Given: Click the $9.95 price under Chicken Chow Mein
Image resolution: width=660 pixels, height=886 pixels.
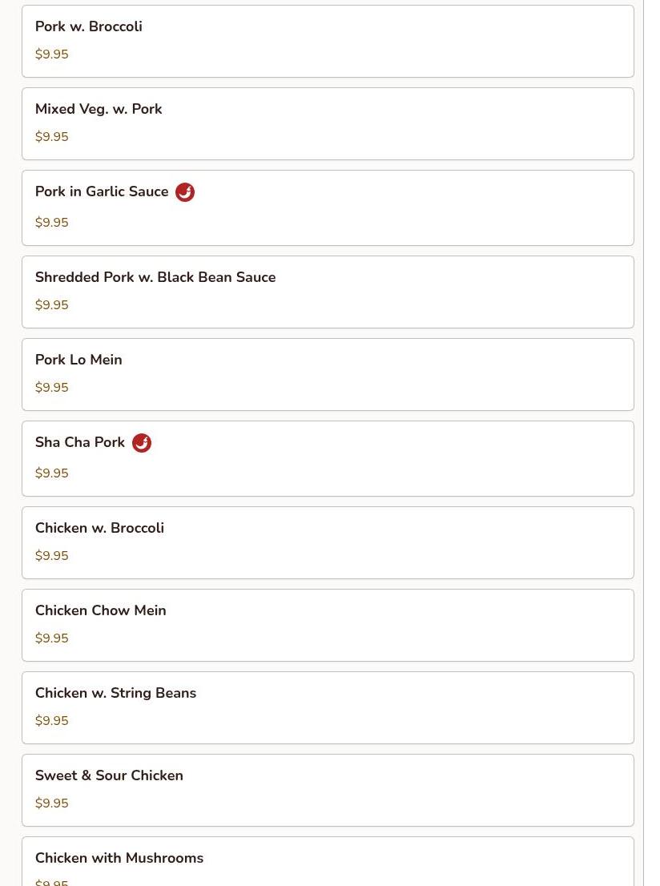Looking at the screenshot, I should [x=51, y=638].
